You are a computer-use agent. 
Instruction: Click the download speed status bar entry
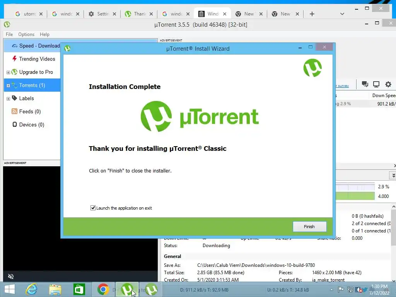pyautogui.click(x=204, y=290)
